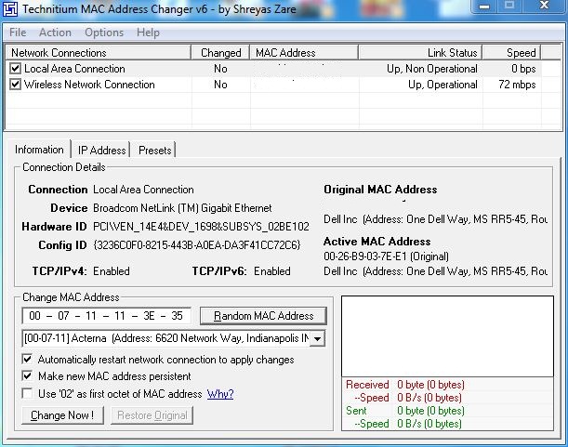Image resolution: width=568 pixels, height=447 pixels.
Task: Click the Change Now! button
Action: [62, 415]
